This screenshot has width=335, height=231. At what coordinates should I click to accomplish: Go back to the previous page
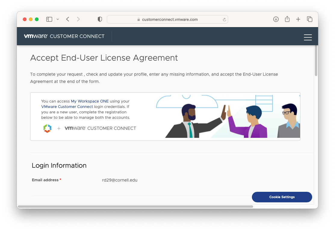(x=68, y=19)
